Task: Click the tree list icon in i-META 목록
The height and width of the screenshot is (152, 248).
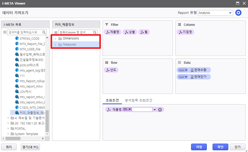Action: tap(4, 32)
